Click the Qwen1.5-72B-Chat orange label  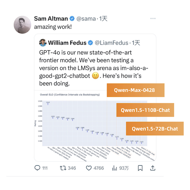[155, 129]
